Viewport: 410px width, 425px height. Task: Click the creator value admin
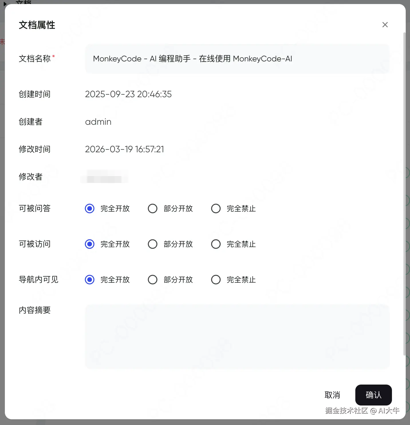pyautogui.click(x=98, y=122)
